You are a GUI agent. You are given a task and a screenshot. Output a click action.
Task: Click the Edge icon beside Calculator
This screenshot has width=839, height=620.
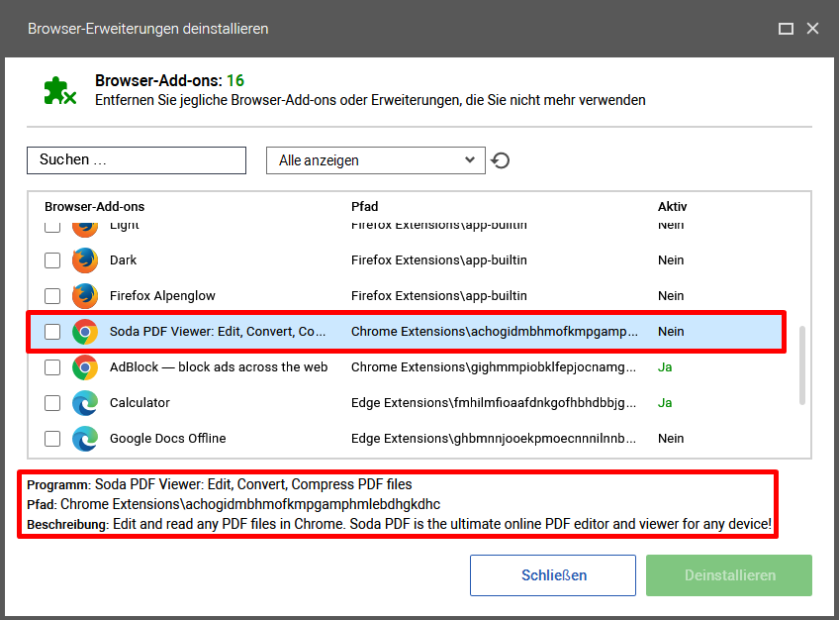85,403
